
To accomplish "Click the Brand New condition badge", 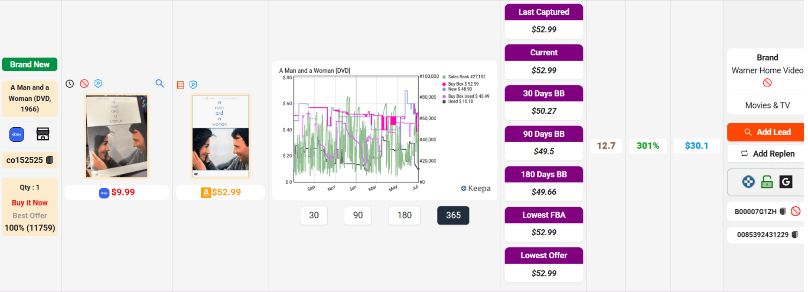I will click(x=30, y=64).
